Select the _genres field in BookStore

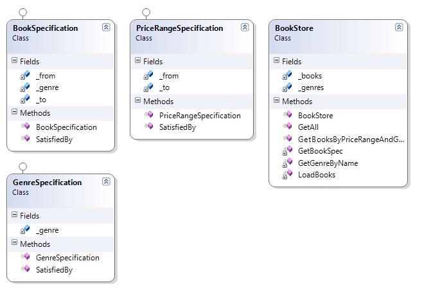310,87
